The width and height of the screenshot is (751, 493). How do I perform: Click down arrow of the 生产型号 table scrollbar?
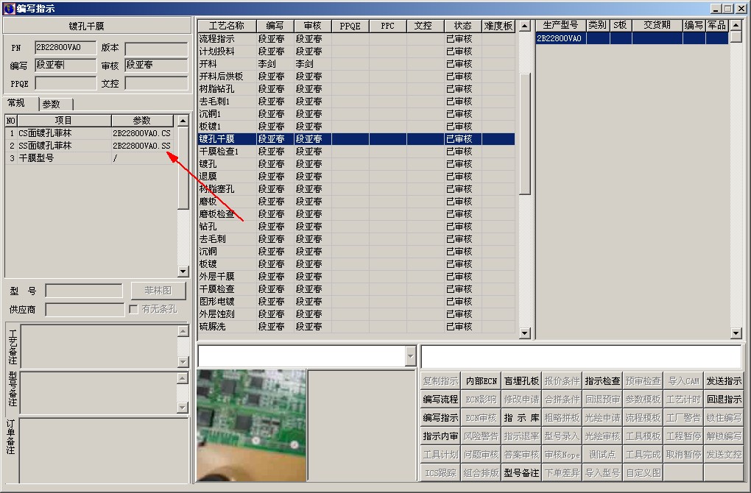[736, 333]
